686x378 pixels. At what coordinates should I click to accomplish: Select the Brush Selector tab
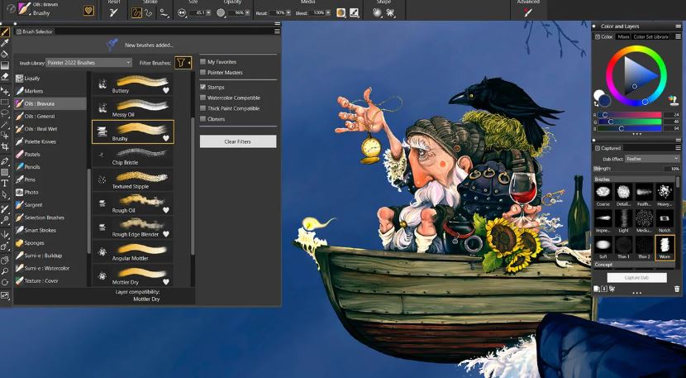(34, 31)
